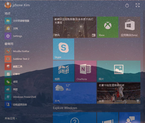Expand 所有应用 all apps list

[x=11, y=118]
